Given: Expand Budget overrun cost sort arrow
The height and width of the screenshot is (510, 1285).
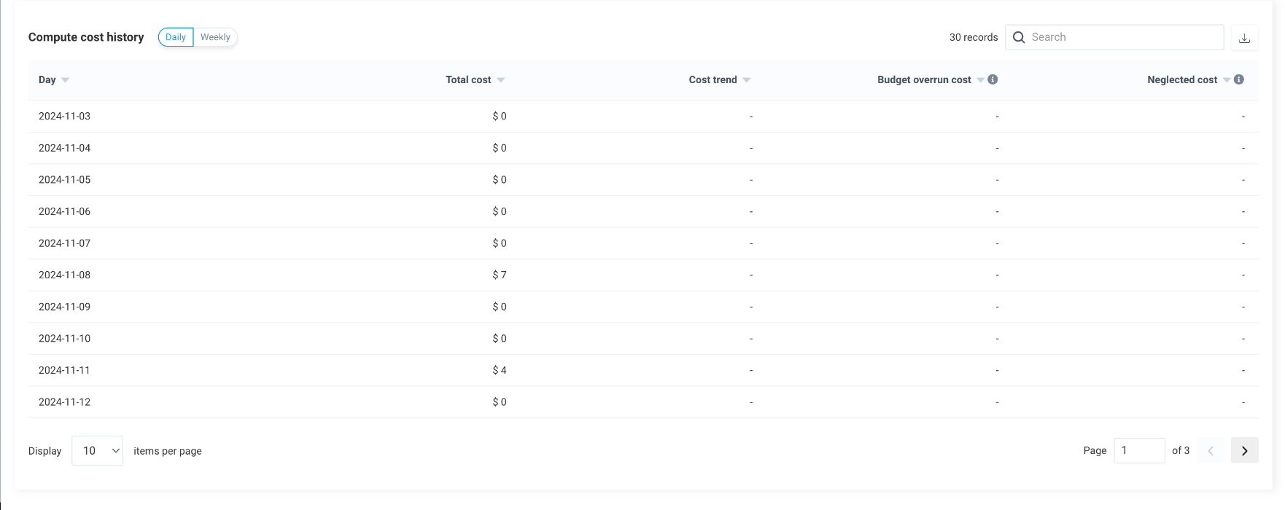Looking at the screenshot, I should pyautogui.click(x=980, y=80).
